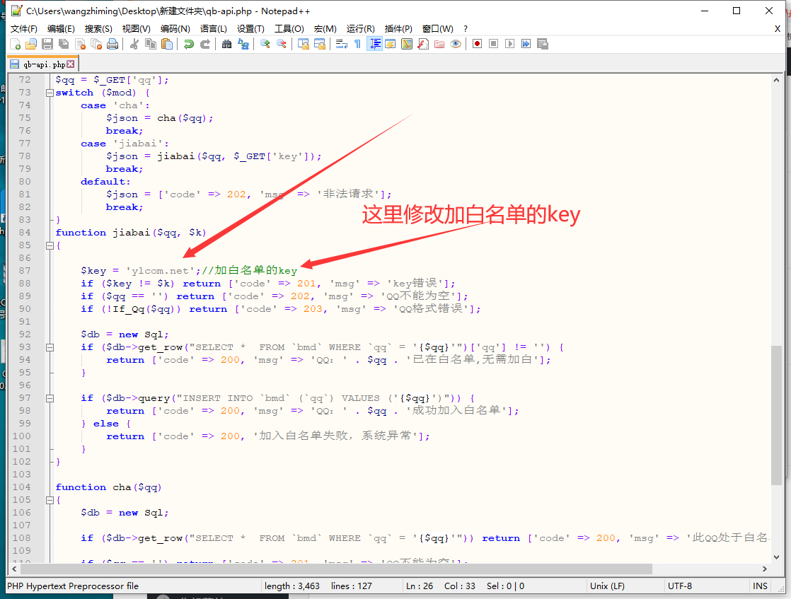
Task: Open Folder as Workspace from the toolbar
Action: [x=439, y=45]
